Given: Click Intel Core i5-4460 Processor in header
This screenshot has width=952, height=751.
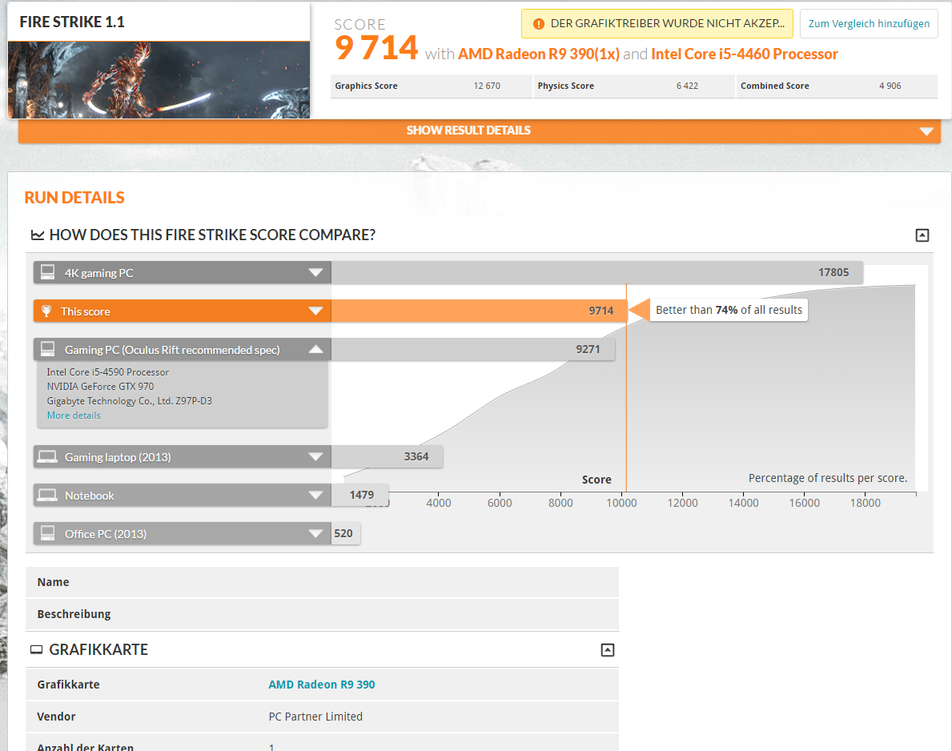Looking at the screenshot, I should click(x=745, y=54).
